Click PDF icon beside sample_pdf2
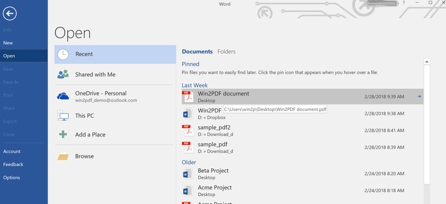The height and width of the screenshot is (204, 446). point(188,130)
